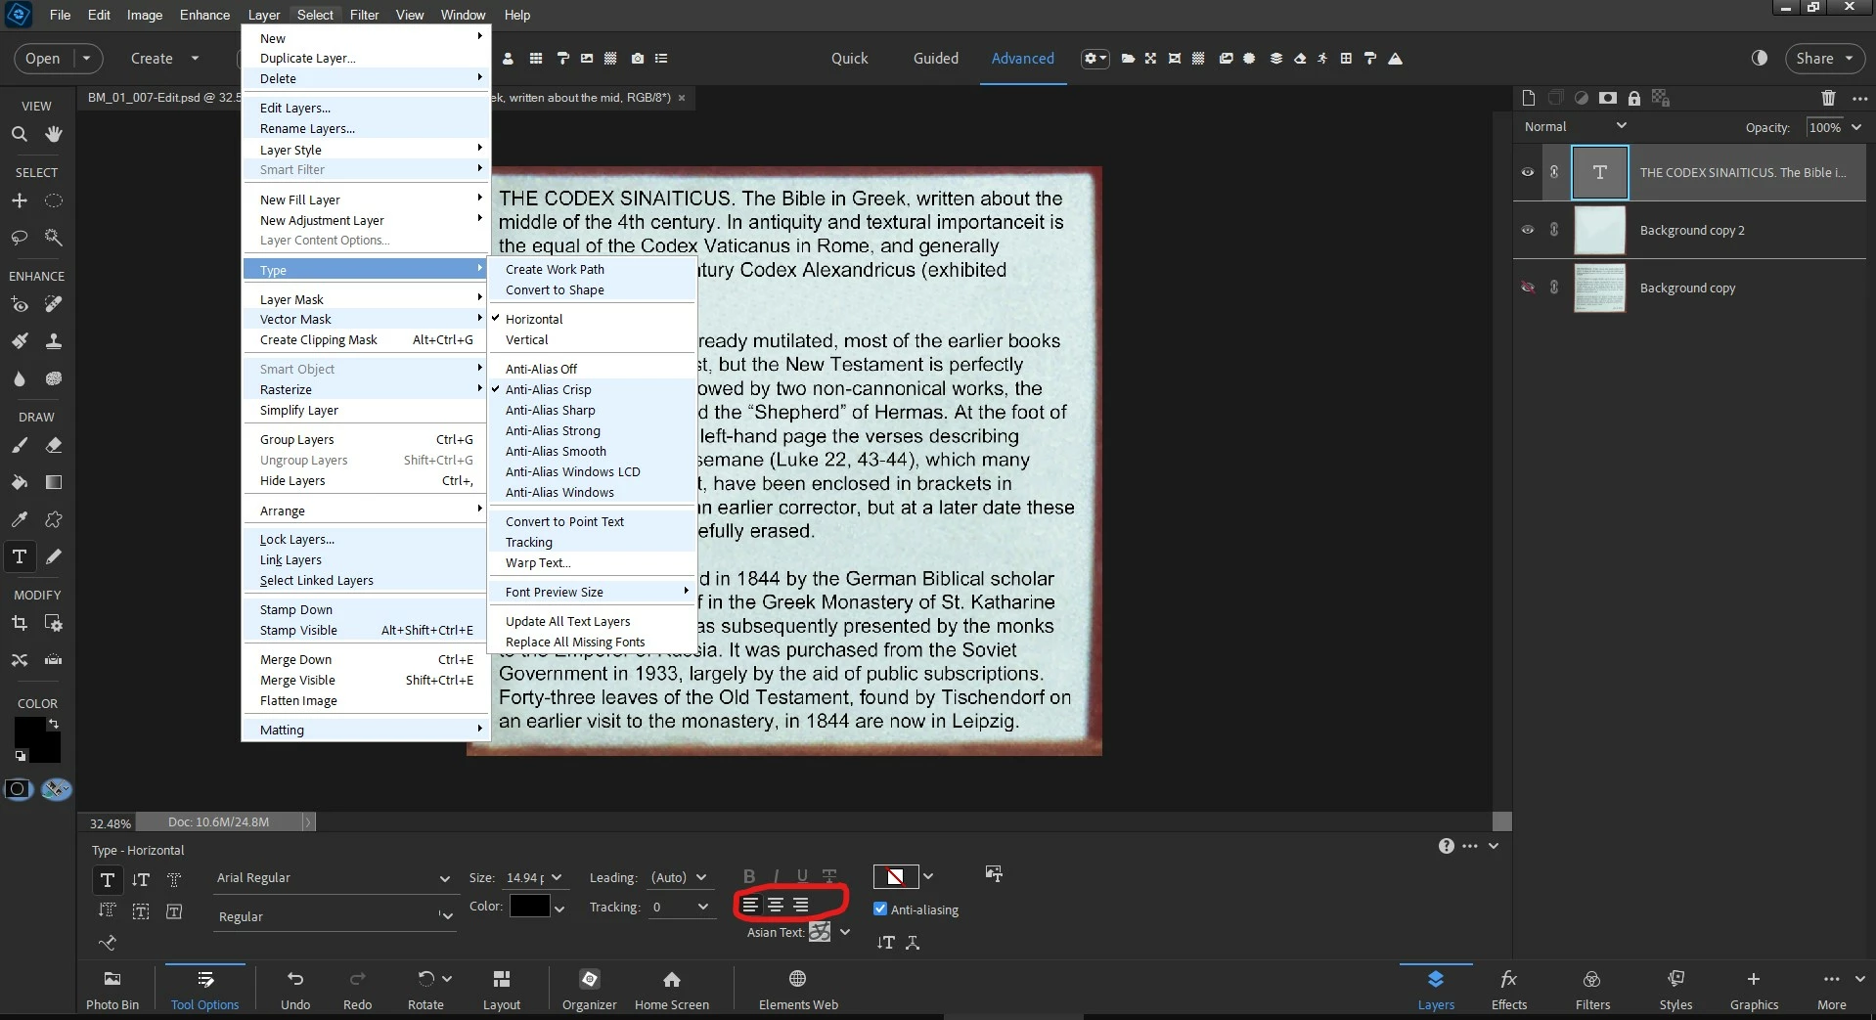Open the text Color swatch
The height and width of the screenshot is (1020, 1876).
529,907
